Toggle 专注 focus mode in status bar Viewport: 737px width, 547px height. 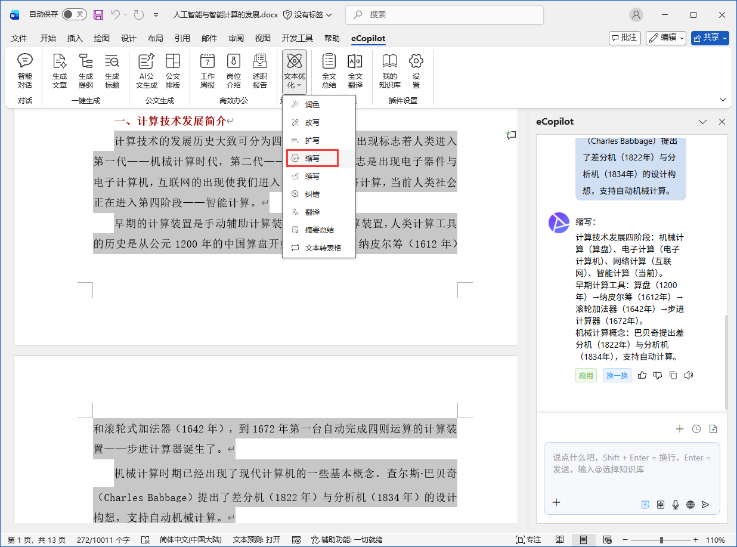point(528,540)
